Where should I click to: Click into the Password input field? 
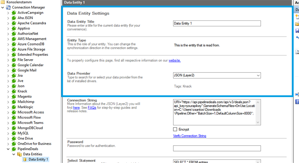pyautogui.click(x=217, y=148)
